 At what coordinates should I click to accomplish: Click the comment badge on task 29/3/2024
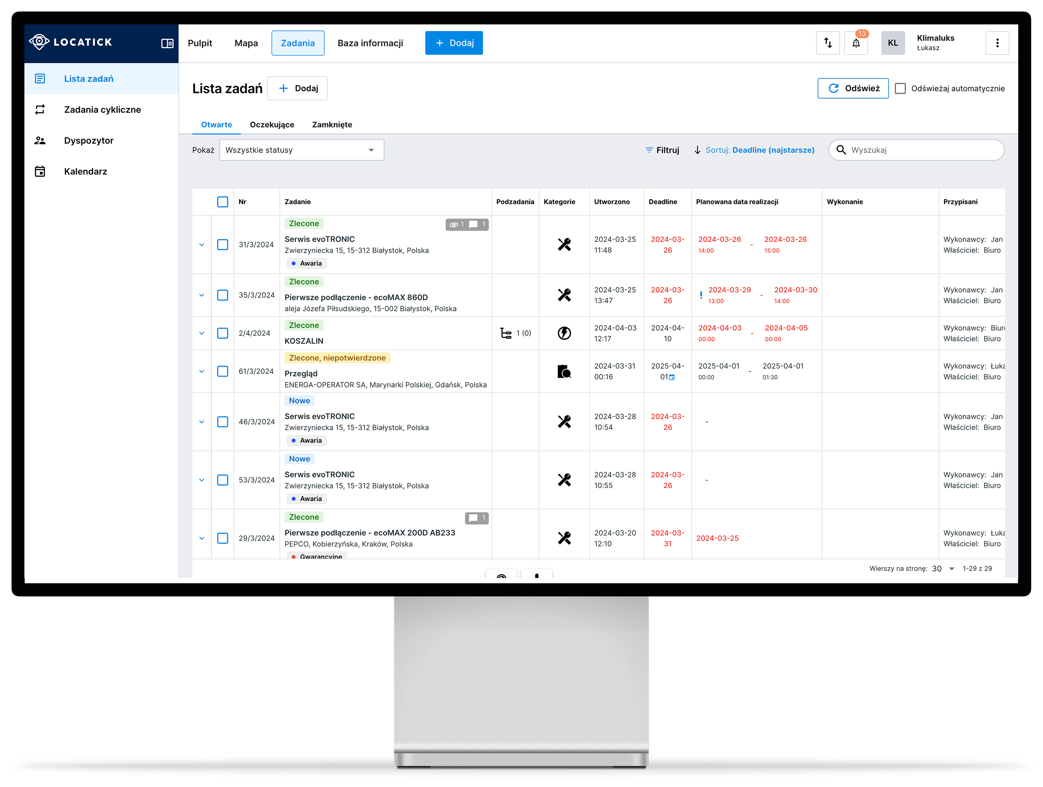click(x=477, y=518)
